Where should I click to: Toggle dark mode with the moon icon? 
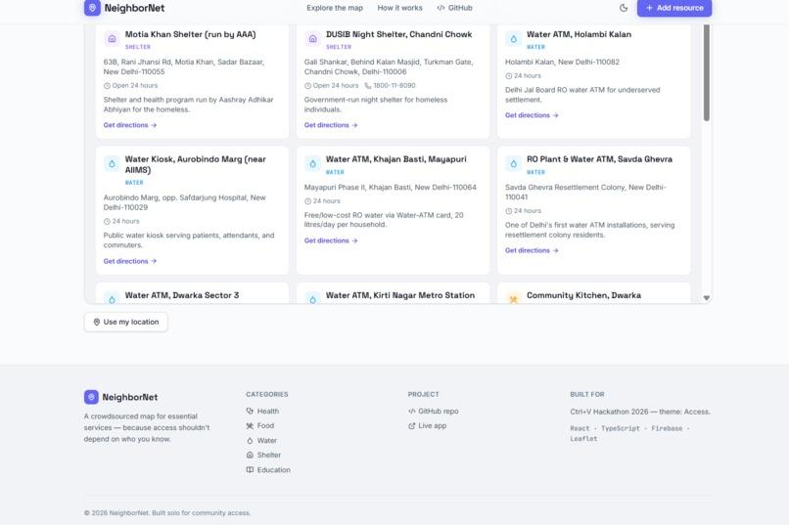[624, 8]
